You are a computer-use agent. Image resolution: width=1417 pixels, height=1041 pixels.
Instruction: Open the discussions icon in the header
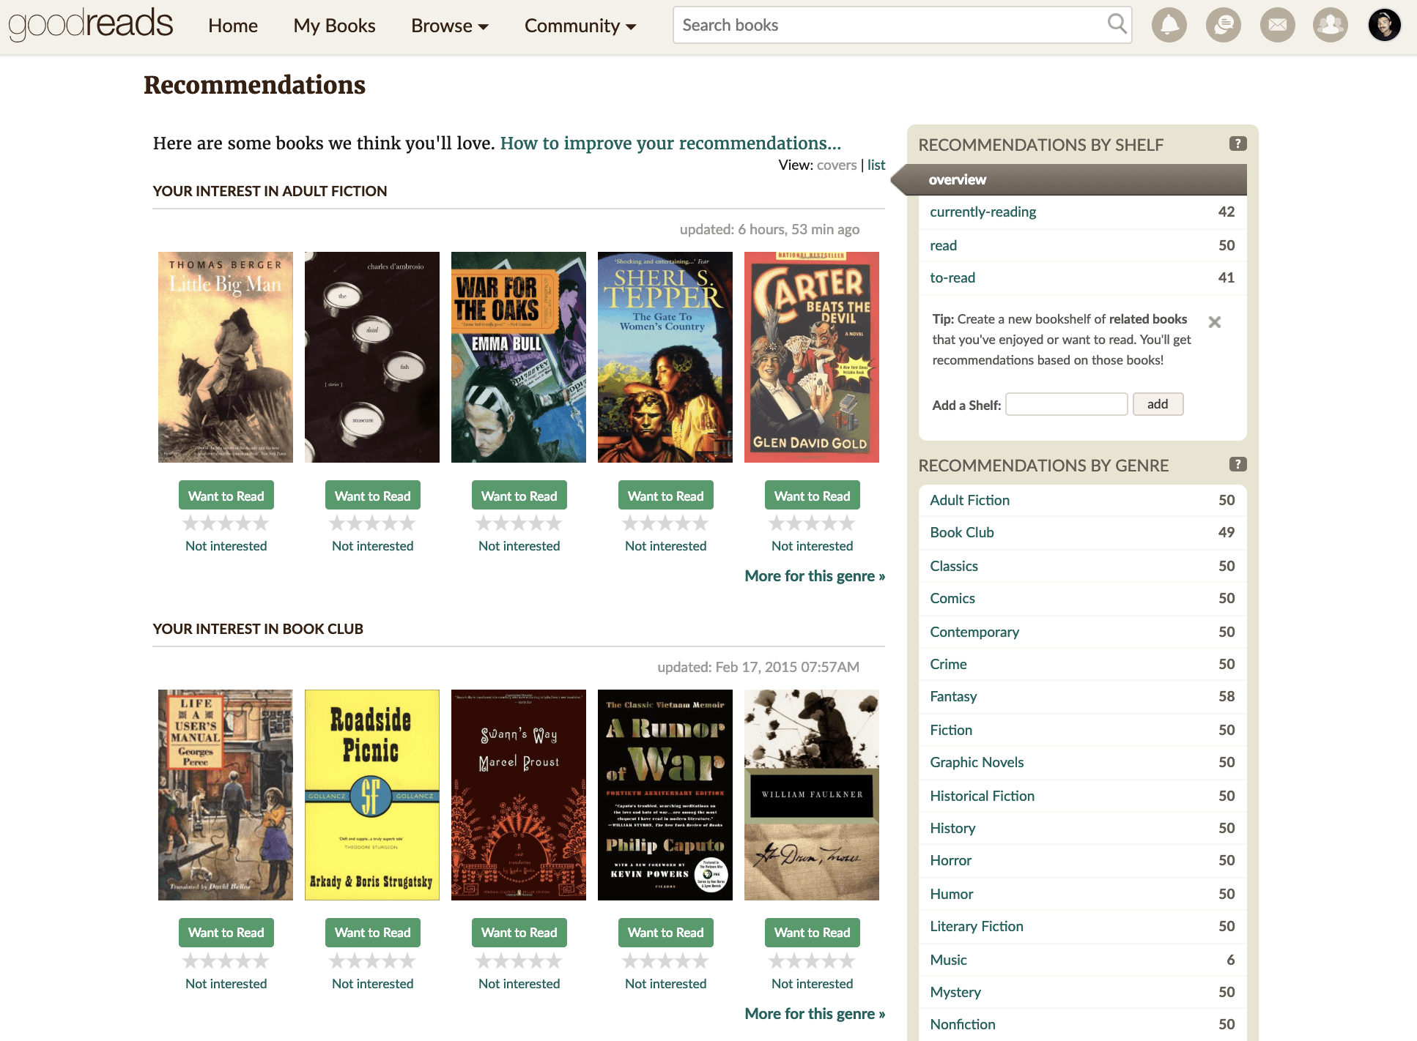[x=1223, y=24]
